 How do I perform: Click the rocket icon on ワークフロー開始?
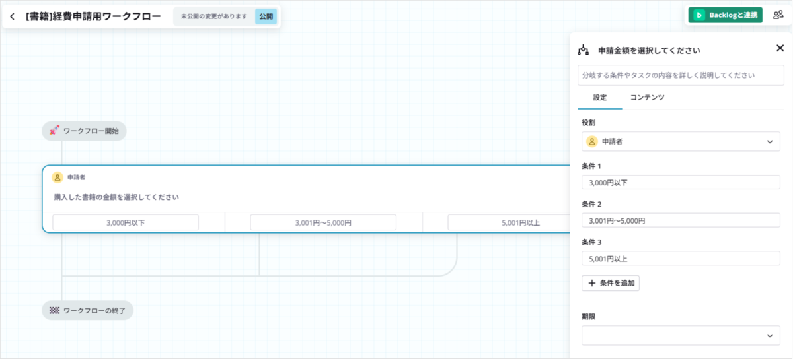(55, 131)
